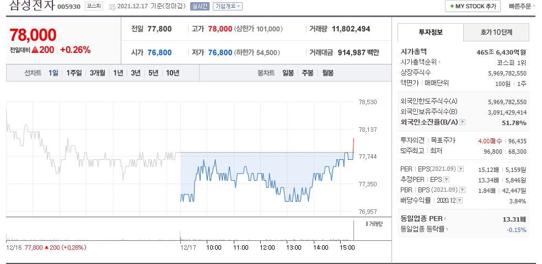Click the current price 78,000
Screen dimensions: 542x264
33,35
